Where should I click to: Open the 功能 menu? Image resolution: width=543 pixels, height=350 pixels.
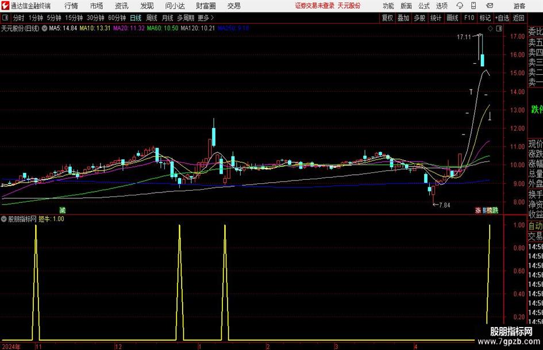click(388, 6)
